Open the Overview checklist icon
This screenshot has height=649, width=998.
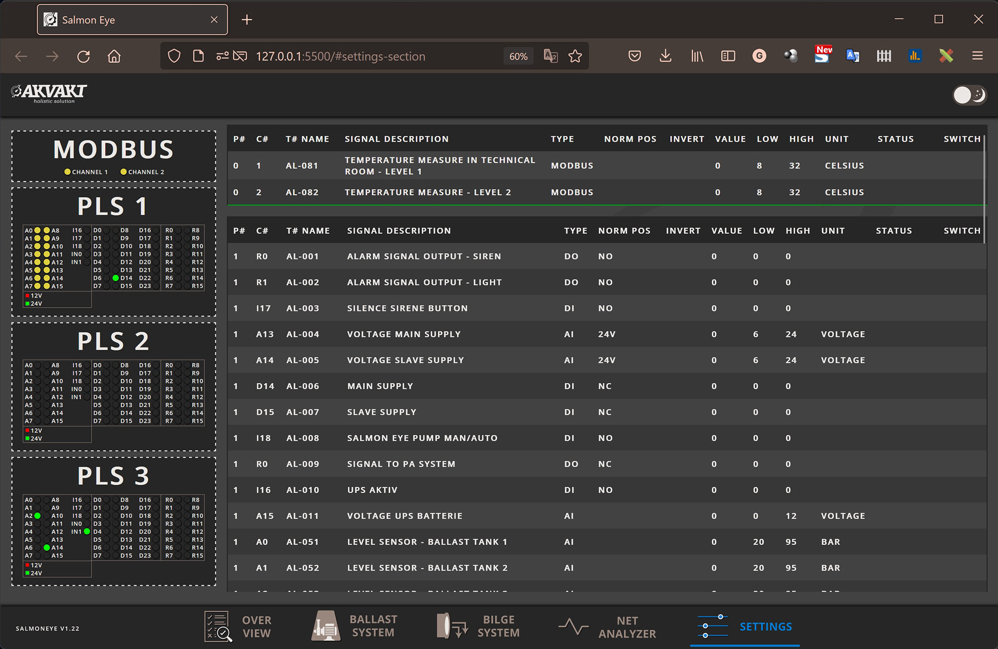217,626
